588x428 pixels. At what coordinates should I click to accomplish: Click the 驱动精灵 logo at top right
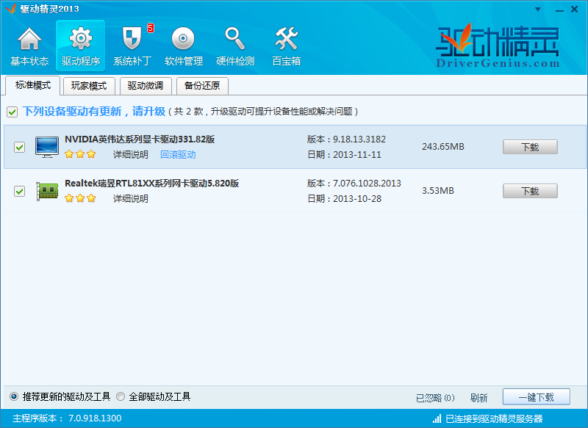click(498, 46)
